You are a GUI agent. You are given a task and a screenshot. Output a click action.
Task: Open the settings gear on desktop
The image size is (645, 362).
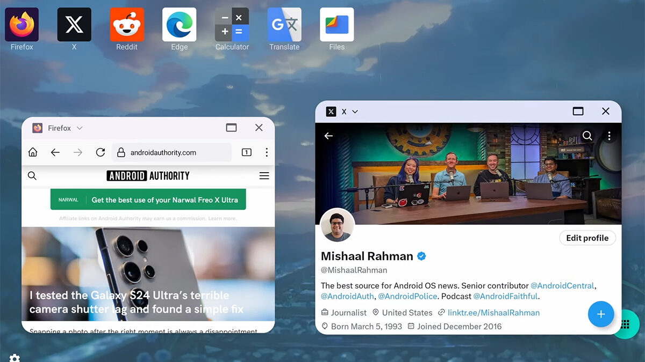(x=15, y=358)
